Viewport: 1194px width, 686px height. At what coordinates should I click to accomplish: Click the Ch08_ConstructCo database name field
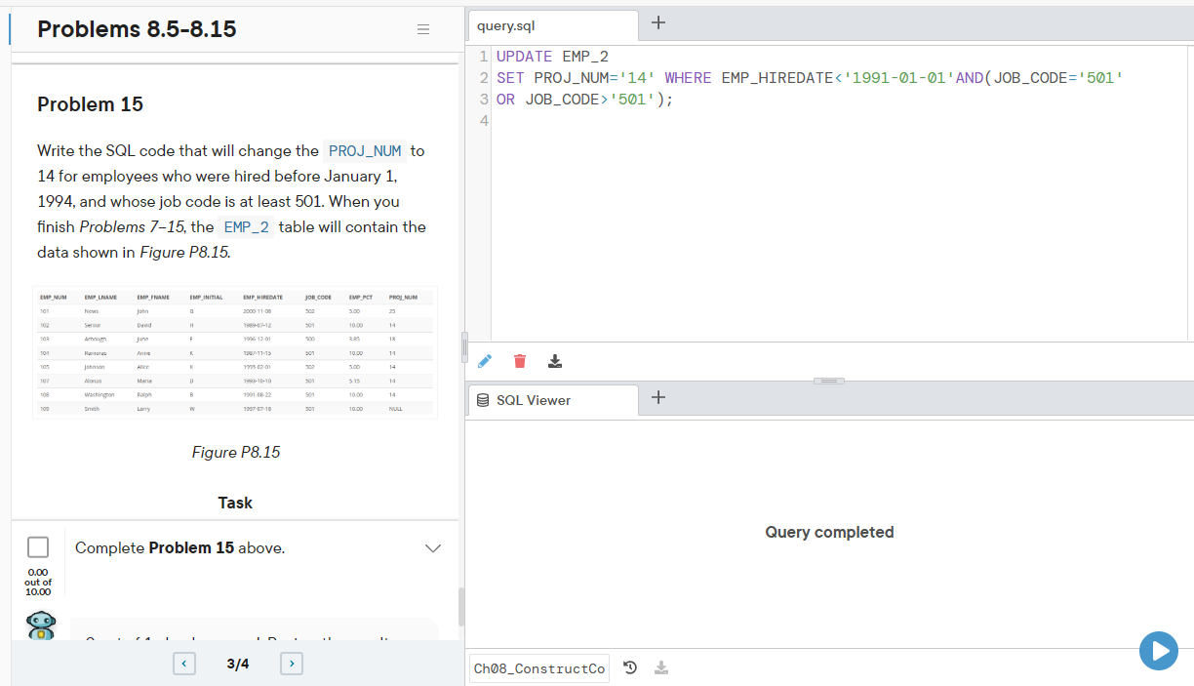(x=537, y=667)
